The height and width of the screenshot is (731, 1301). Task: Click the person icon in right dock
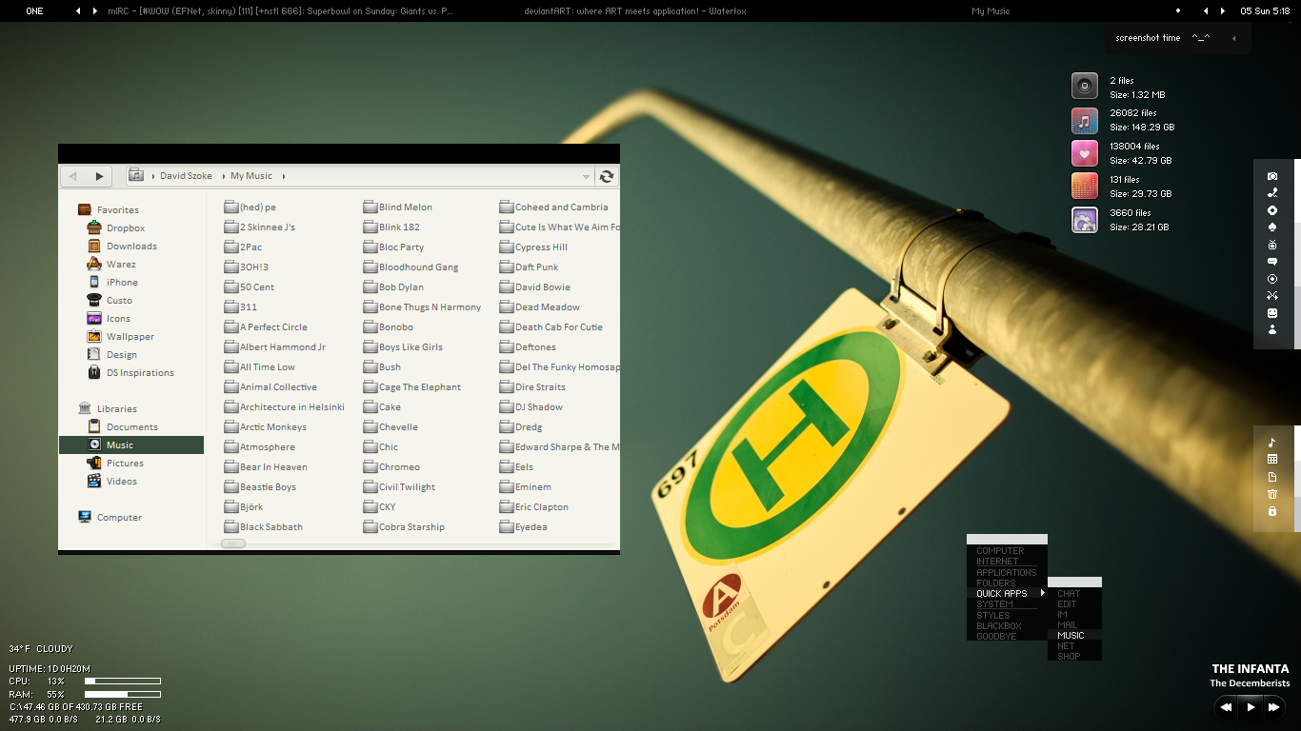(1272, 329)
